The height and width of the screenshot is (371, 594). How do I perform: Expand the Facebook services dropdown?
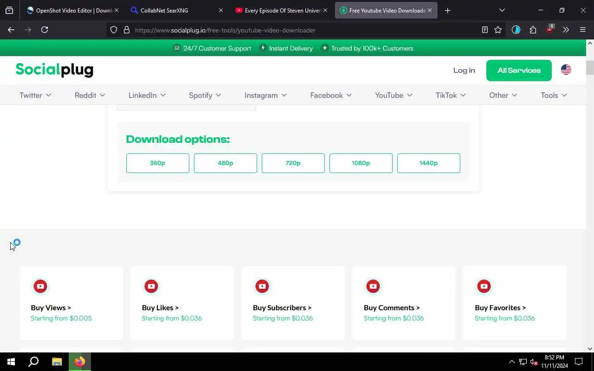click(331, 95)
